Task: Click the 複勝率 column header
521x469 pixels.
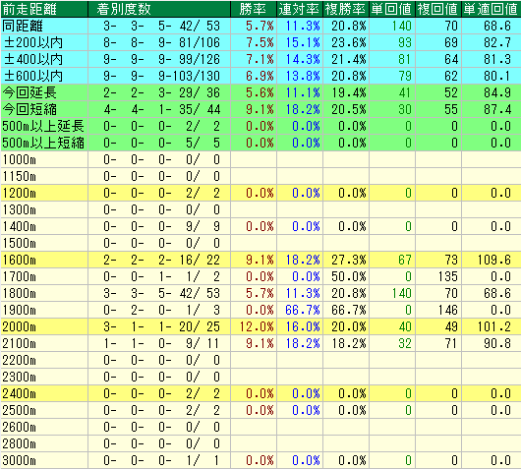Action: pos(346,9)
